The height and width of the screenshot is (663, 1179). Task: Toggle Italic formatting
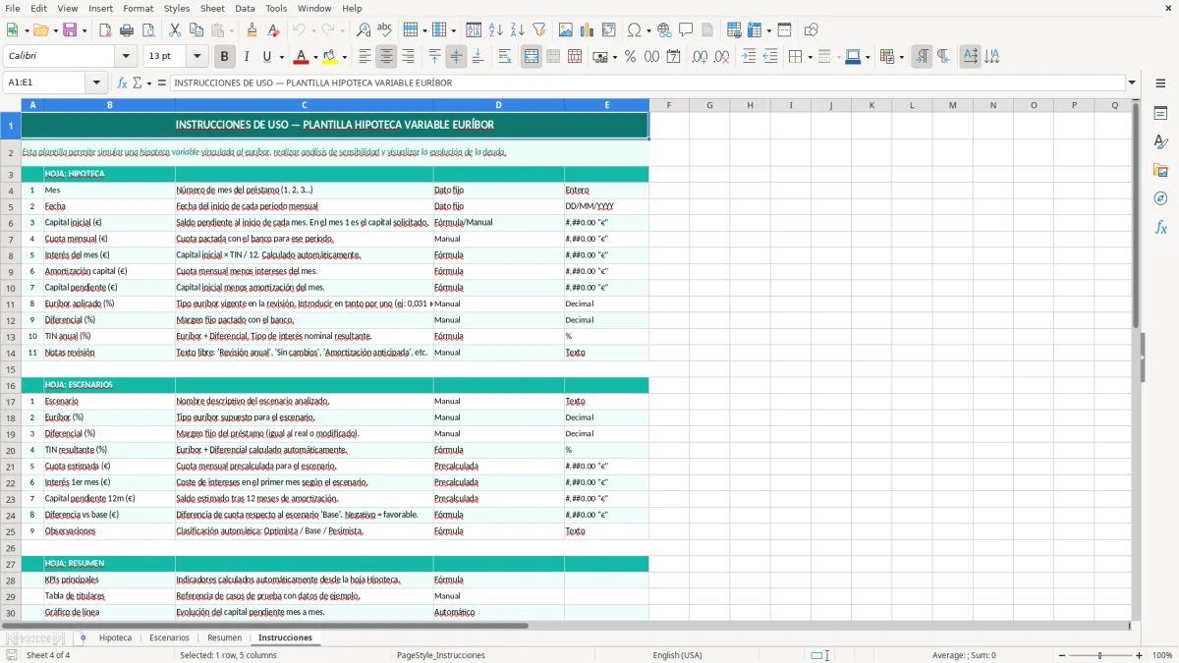pyautogui.click(x=246, y=57)
